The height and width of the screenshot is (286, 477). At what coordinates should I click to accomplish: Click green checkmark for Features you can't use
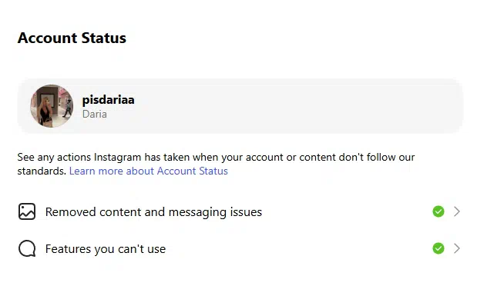[438, 248]
